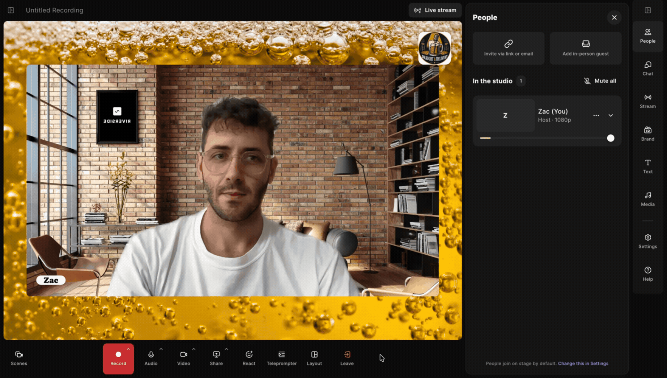Screen dimensions: 667x378
Task: Switch to the People tab
Action: tap(647, 36)
